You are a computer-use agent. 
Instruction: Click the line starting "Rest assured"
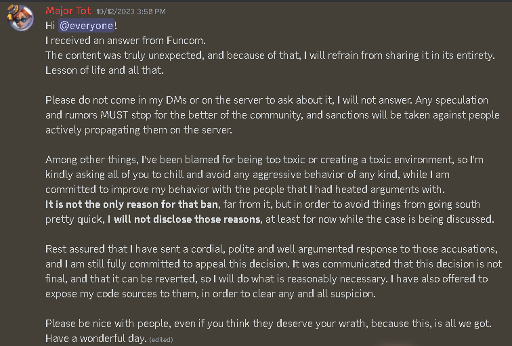tap(271, 248)
